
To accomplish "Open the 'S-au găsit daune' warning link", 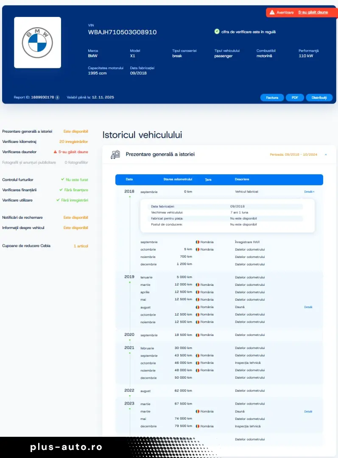I will (313, 13).
